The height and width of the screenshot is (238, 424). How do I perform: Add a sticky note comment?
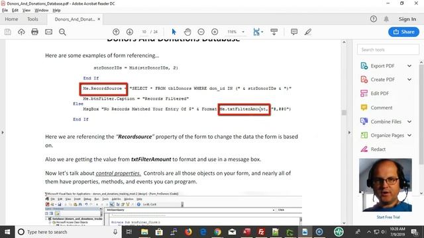(294, 32)
